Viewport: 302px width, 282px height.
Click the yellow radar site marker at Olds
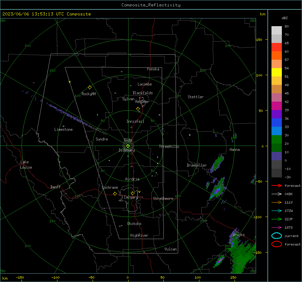[x=128, y=146]
